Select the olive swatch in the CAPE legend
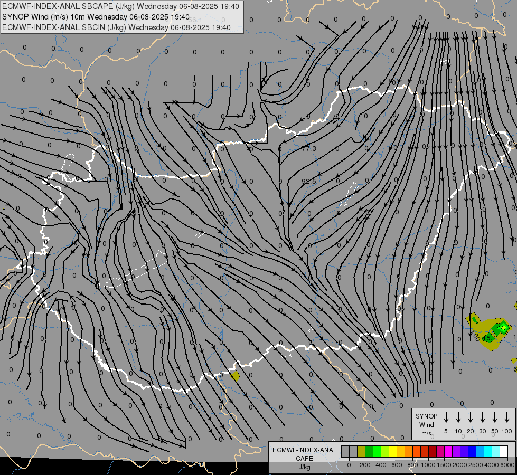 point(361,451)
